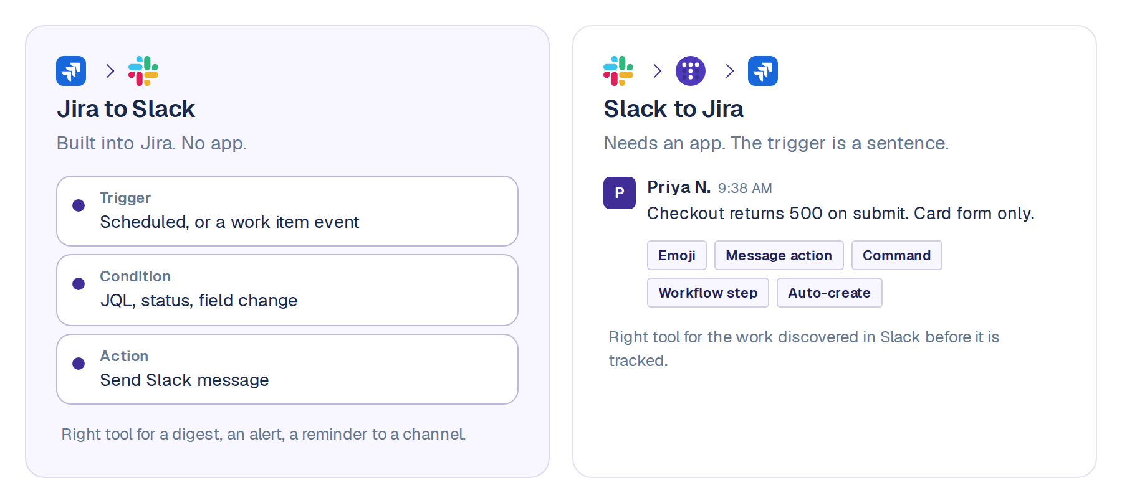Click the 'Priya N.' sender name
The height and width of the screenshot is (503, 1122).
[x=679, y=187]
